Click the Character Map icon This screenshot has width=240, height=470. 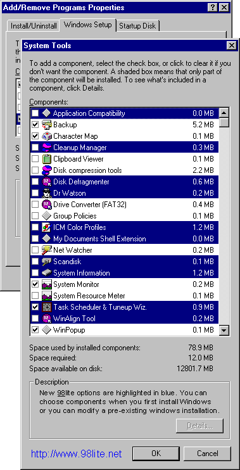(x=46, y=136)
